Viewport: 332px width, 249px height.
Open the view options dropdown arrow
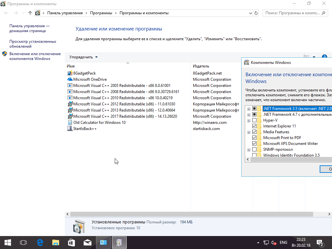[314, 57]
